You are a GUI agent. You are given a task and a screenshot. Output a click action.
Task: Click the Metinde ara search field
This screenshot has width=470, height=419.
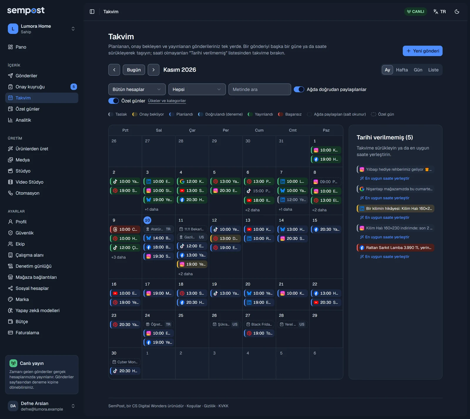pyautogui.click(x=260, y=89)
